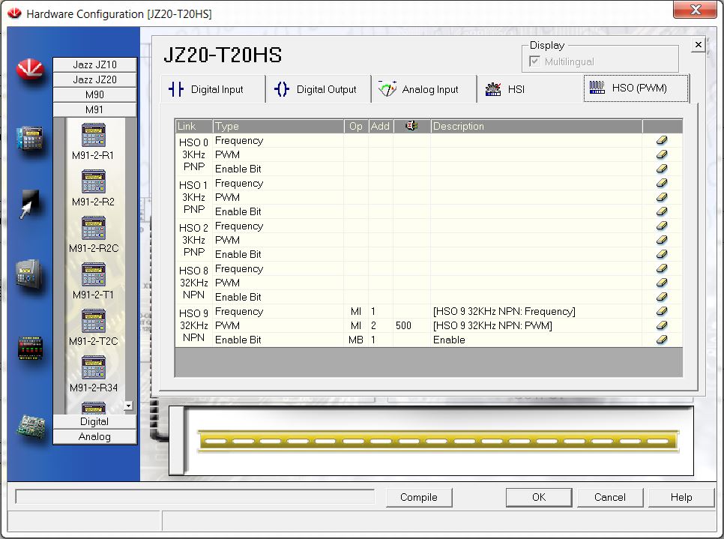Image resolution: width=724 pixels, height=539 pixels.
Task: Expand the Digital modules group
Action: pos(94,422)
